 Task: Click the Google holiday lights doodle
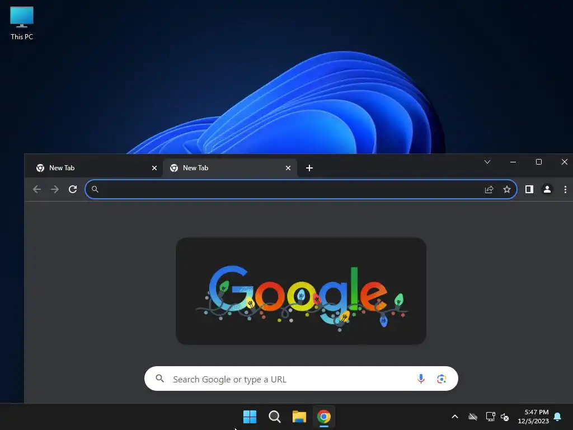tap(301, 291)
